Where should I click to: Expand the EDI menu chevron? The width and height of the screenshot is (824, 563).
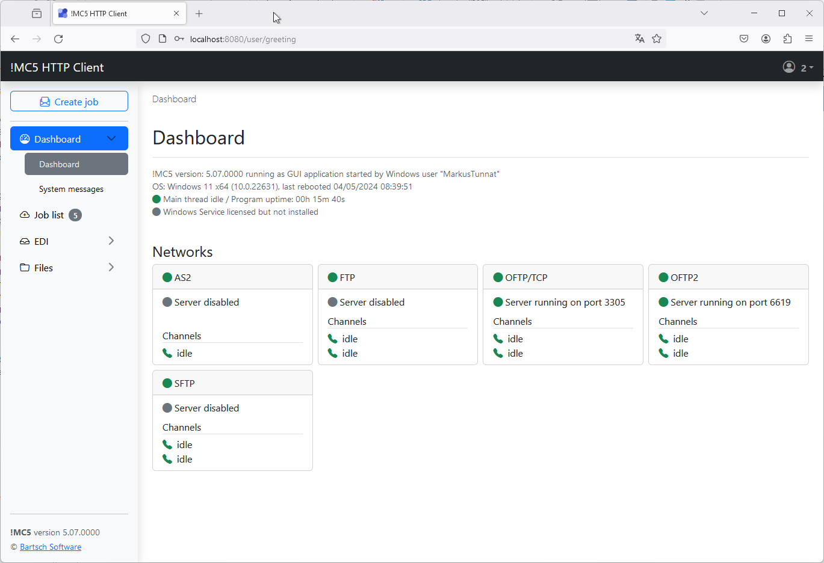coord(111,241)
